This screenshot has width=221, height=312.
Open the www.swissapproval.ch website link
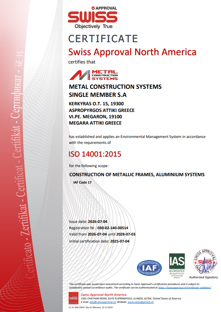[140, 302]
